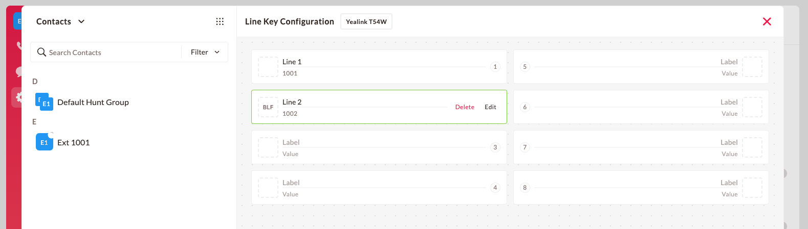
Task: Close the Line Key Configuration panel
Action: coord(767,21)
